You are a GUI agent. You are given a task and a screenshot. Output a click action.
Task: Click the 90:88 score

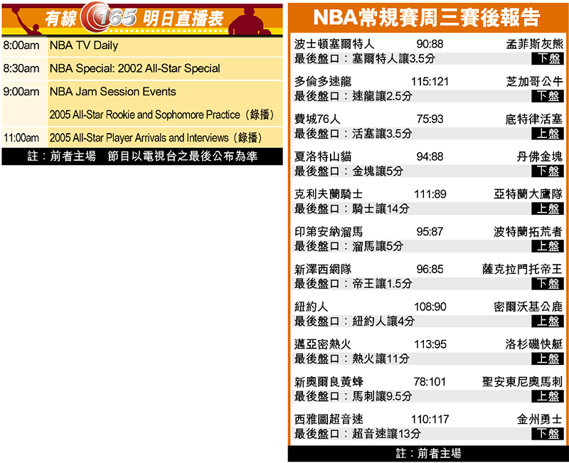point(430,44)
